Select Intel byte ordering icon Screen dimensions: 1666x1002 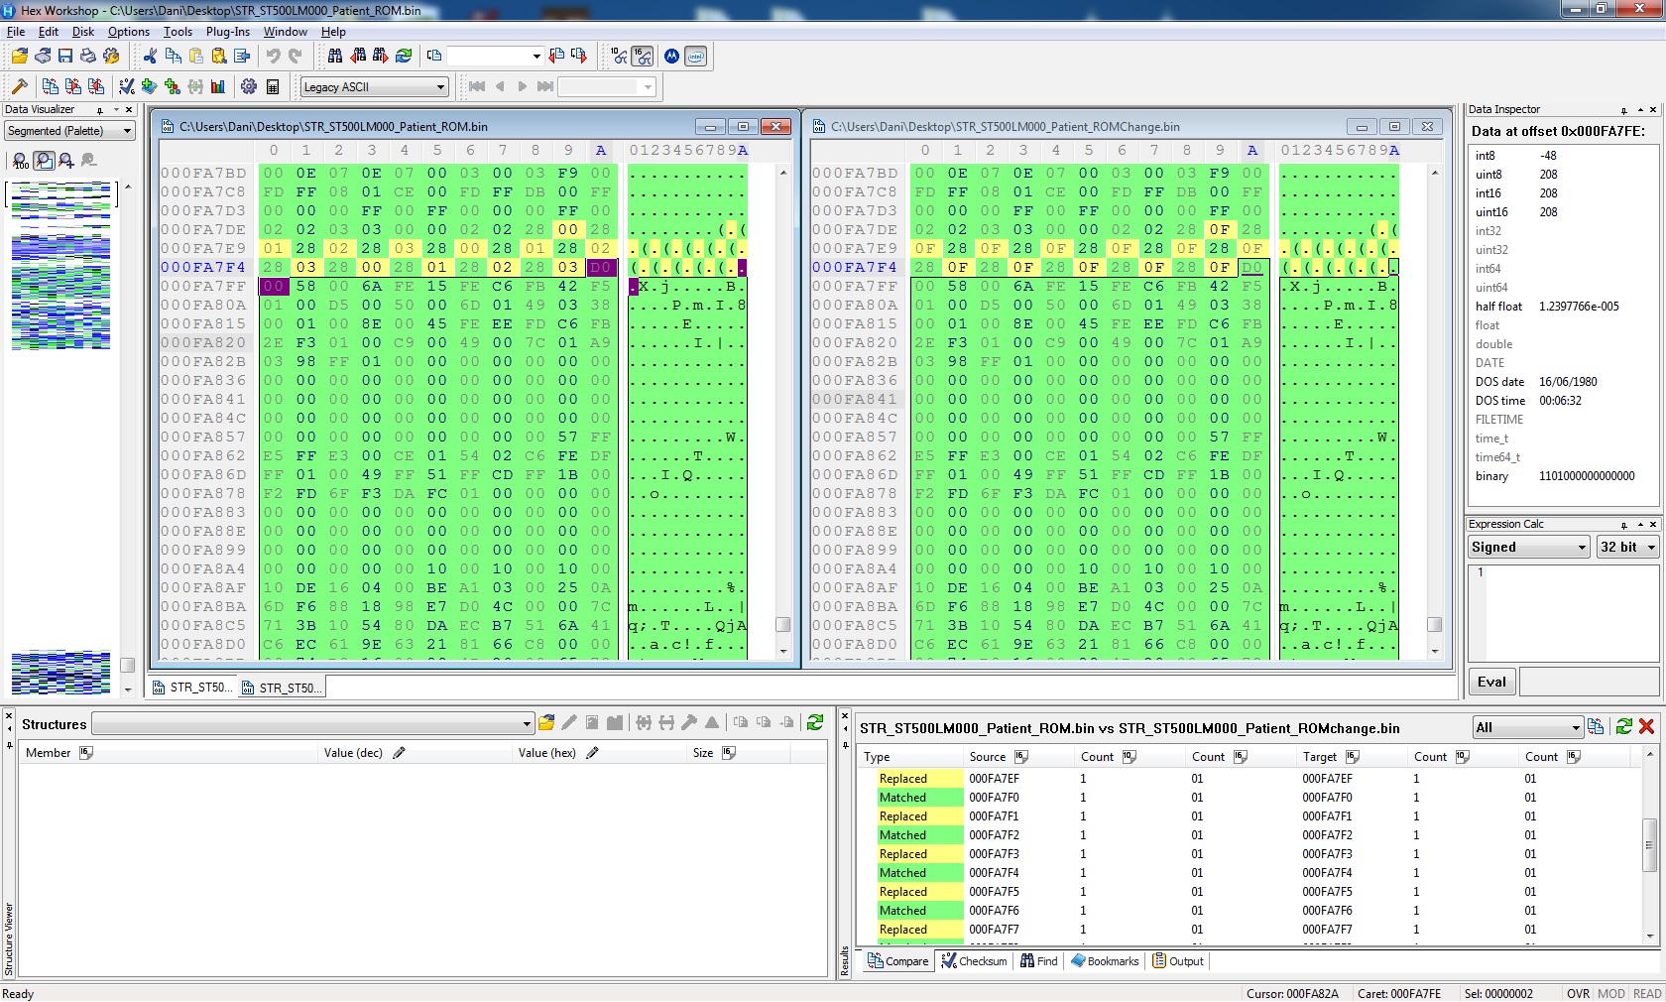point(696,57)
